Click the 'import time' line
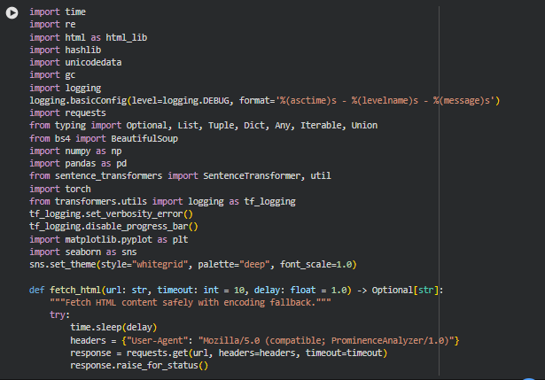Image resolution: width=545 pixels, height=380 pixels. [58, 12]
